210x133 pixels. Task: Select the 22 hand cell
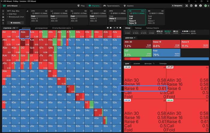[x=117, y=128]
